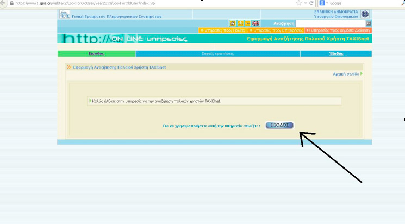
Task: Expand the address bar history dropdown arrow
Action: 305,3
